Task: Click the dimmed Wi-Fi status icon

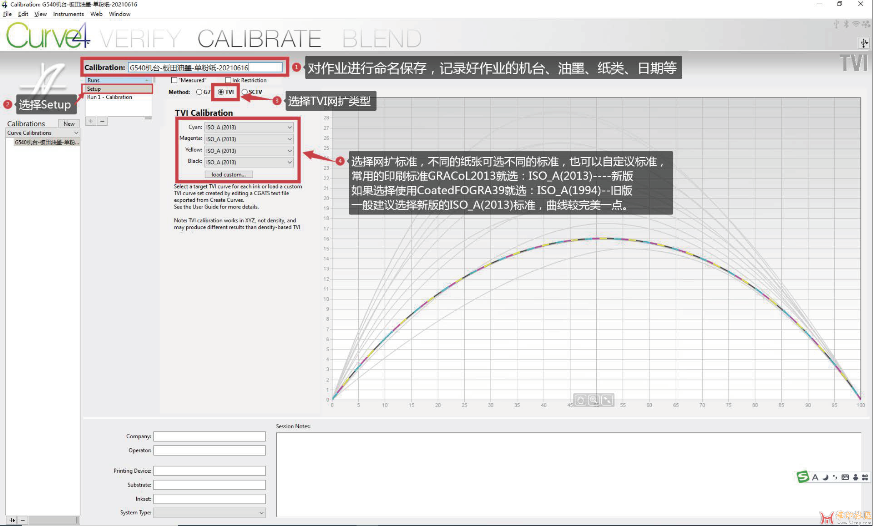Action: click(x=855, y=24)
